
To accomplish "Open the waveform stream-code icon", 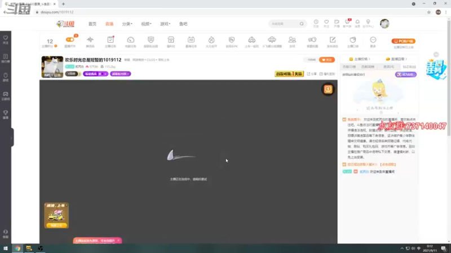I will click(90, 41).
